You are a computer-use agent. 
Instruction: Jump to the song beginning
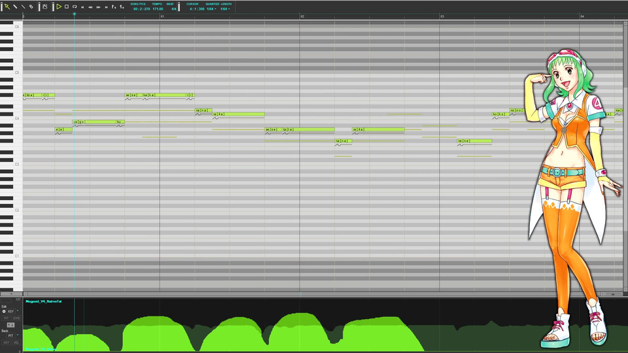pos(82,7)
